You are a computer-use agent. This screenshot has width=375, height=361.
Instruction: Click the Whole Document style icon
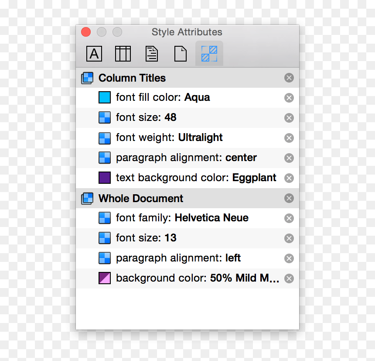point(87,199)
